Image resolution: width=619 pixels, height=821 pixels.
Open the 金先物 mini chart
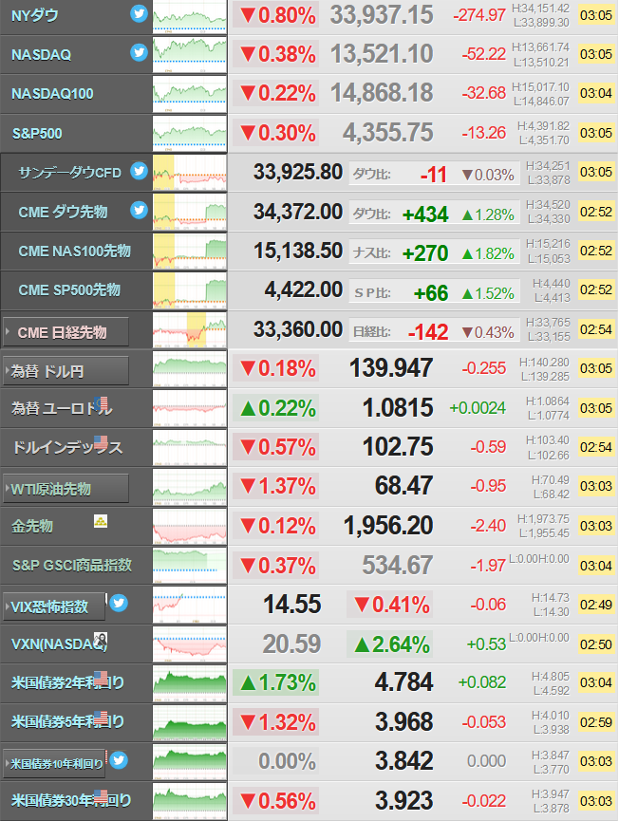point(190,526)
